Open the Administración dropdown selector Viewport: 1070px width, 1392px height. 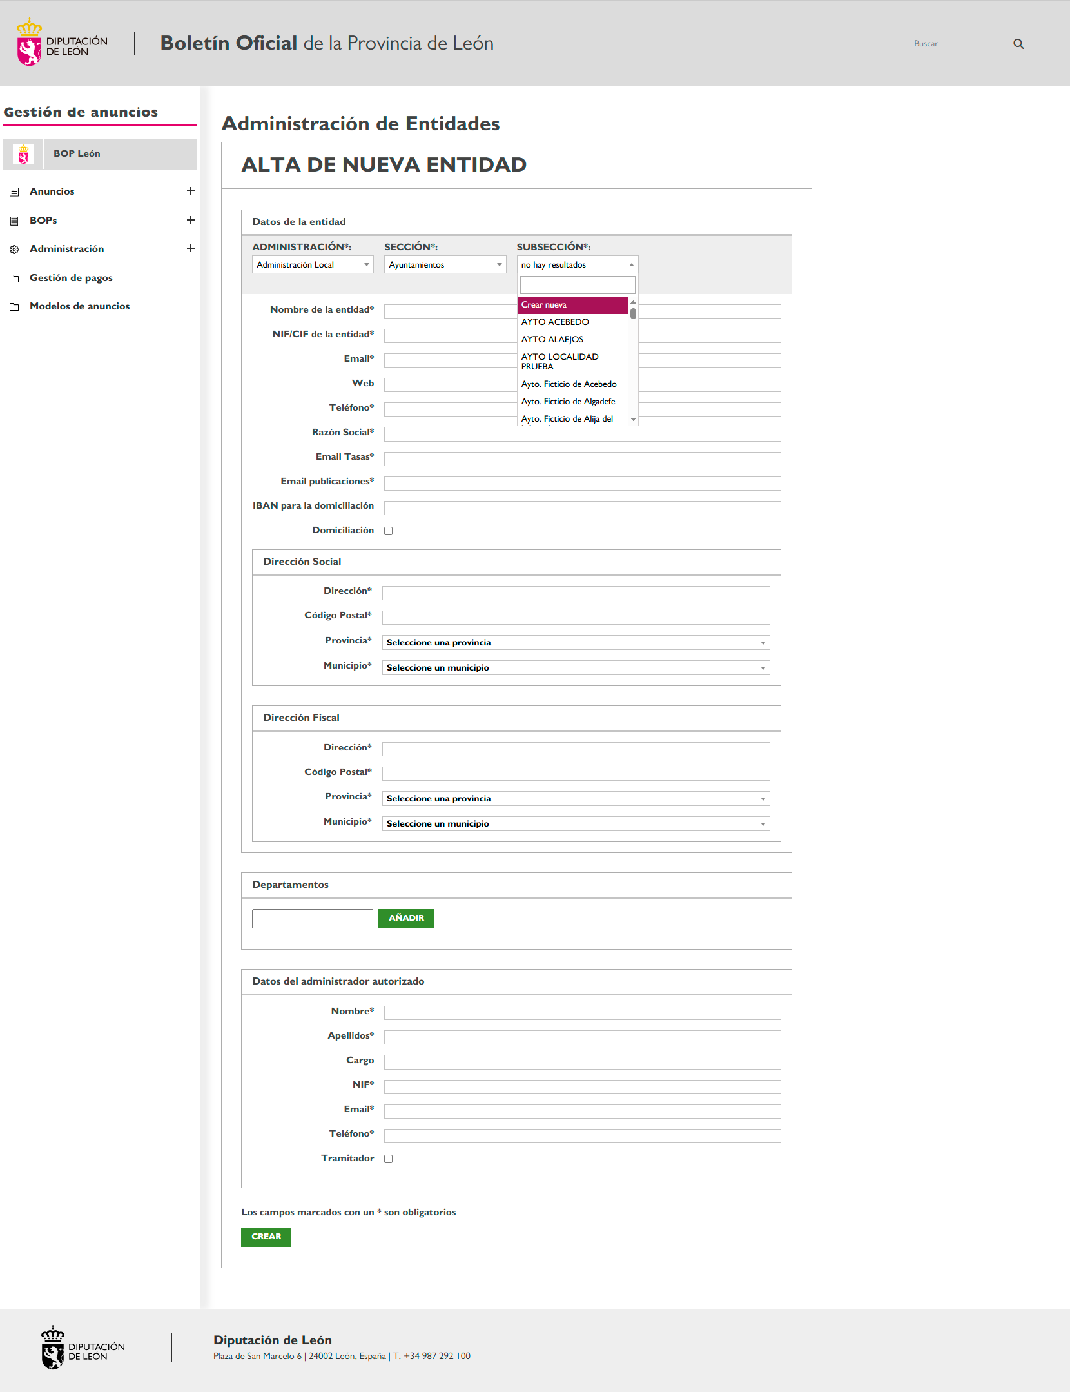coord(313,265)
